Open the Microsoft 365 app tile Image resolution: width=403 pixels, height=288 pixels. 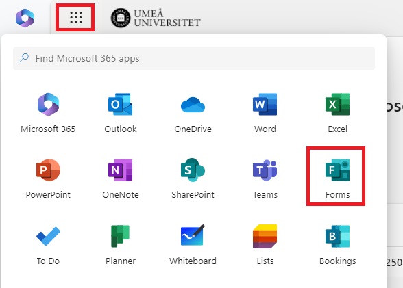click(x=48, y=113)
